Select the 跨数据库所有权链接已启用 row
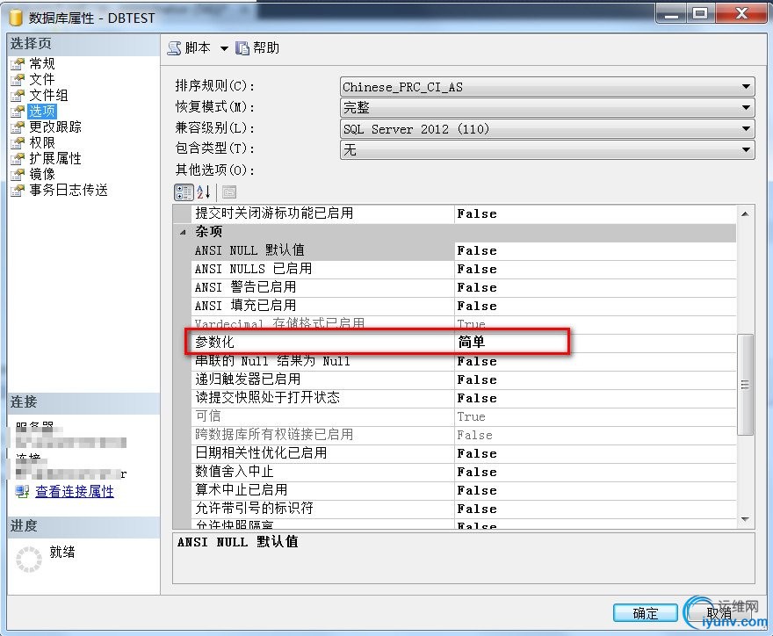This screenshot has width=773, height=636. point(464,435)
